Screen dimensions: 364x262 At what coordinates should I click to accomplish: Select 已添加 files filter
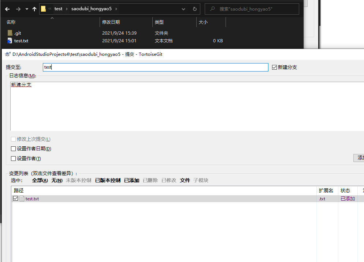tap(131, 180)
